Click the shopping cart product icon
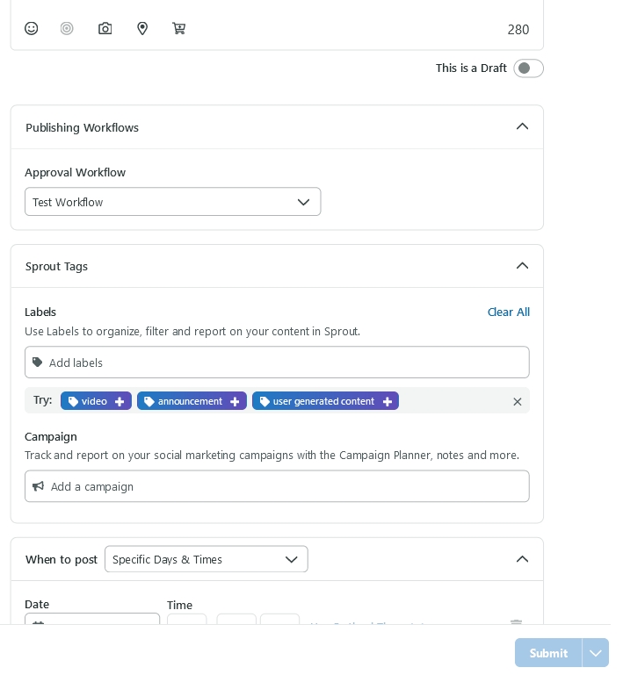This screenshot has width=623, height=682. tap(179, 28)
